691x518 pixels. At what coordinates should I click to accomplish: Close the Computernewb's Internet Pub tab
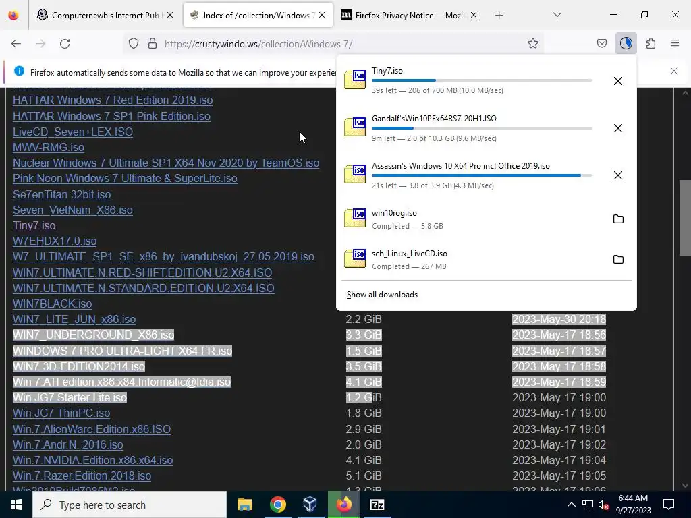click(169, 16)
